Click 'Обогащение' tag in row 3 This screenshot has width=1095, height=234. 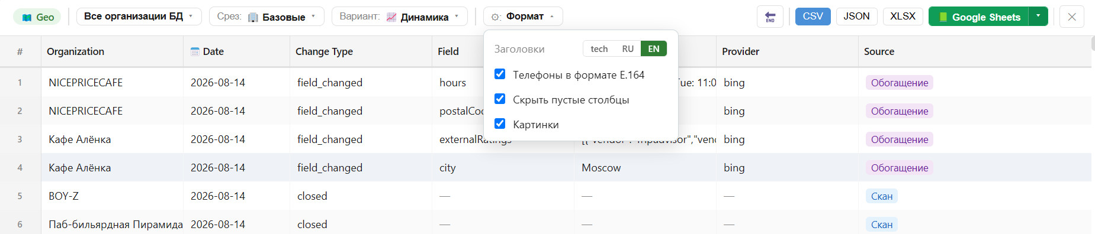click(x=899, y=139)
